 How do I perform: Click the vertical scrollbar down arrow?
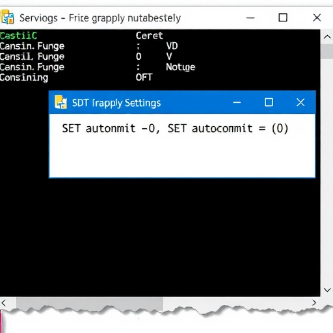coord(327,290)
